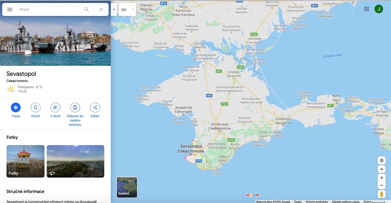Click the Stručné informace heading
This screenshot has height=203, width=391.
25,191
